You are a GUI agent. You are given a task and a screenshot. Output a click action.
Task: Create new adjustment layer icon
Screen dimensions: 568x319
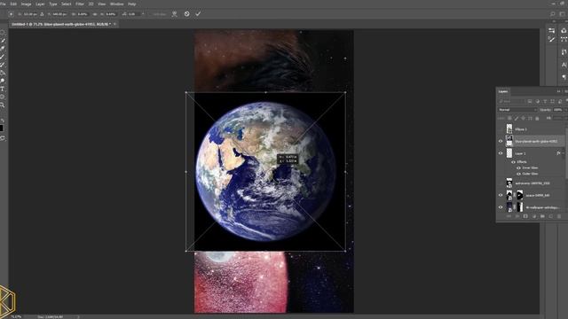click(x=534, y=216)
